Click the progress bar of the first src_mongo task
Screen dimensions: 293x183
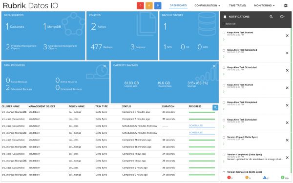click(x=202, y=112)
